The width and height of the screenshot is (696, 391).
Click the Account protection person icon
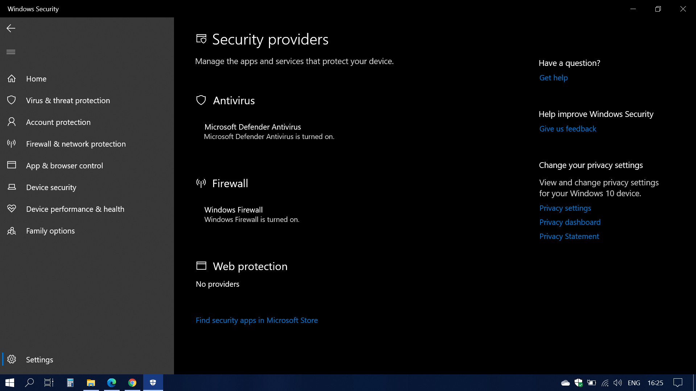coord(12,122)
